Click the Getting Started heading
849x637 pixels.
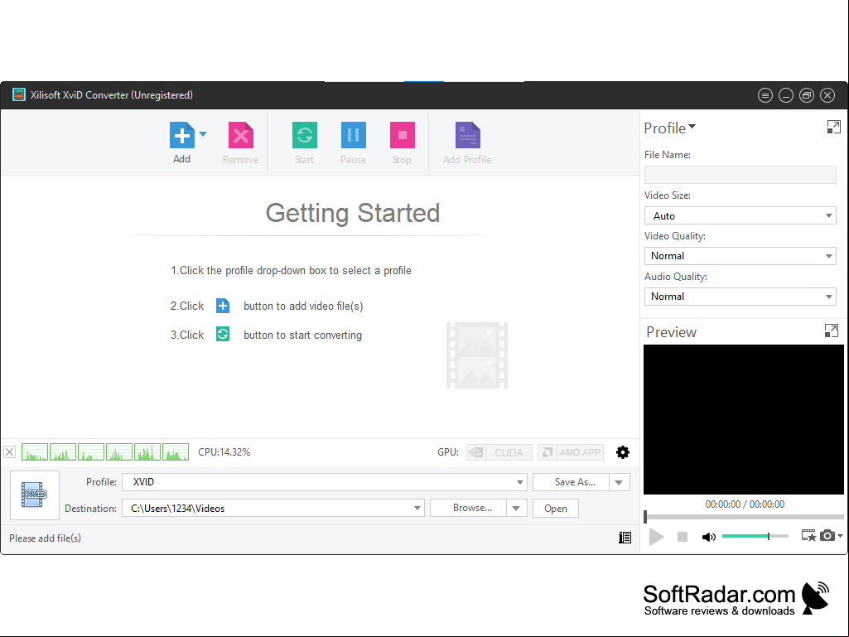[353, 213]
